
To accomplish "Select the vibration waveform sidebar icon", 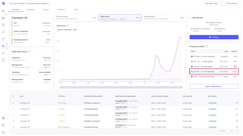I will [x=3, y=46].
